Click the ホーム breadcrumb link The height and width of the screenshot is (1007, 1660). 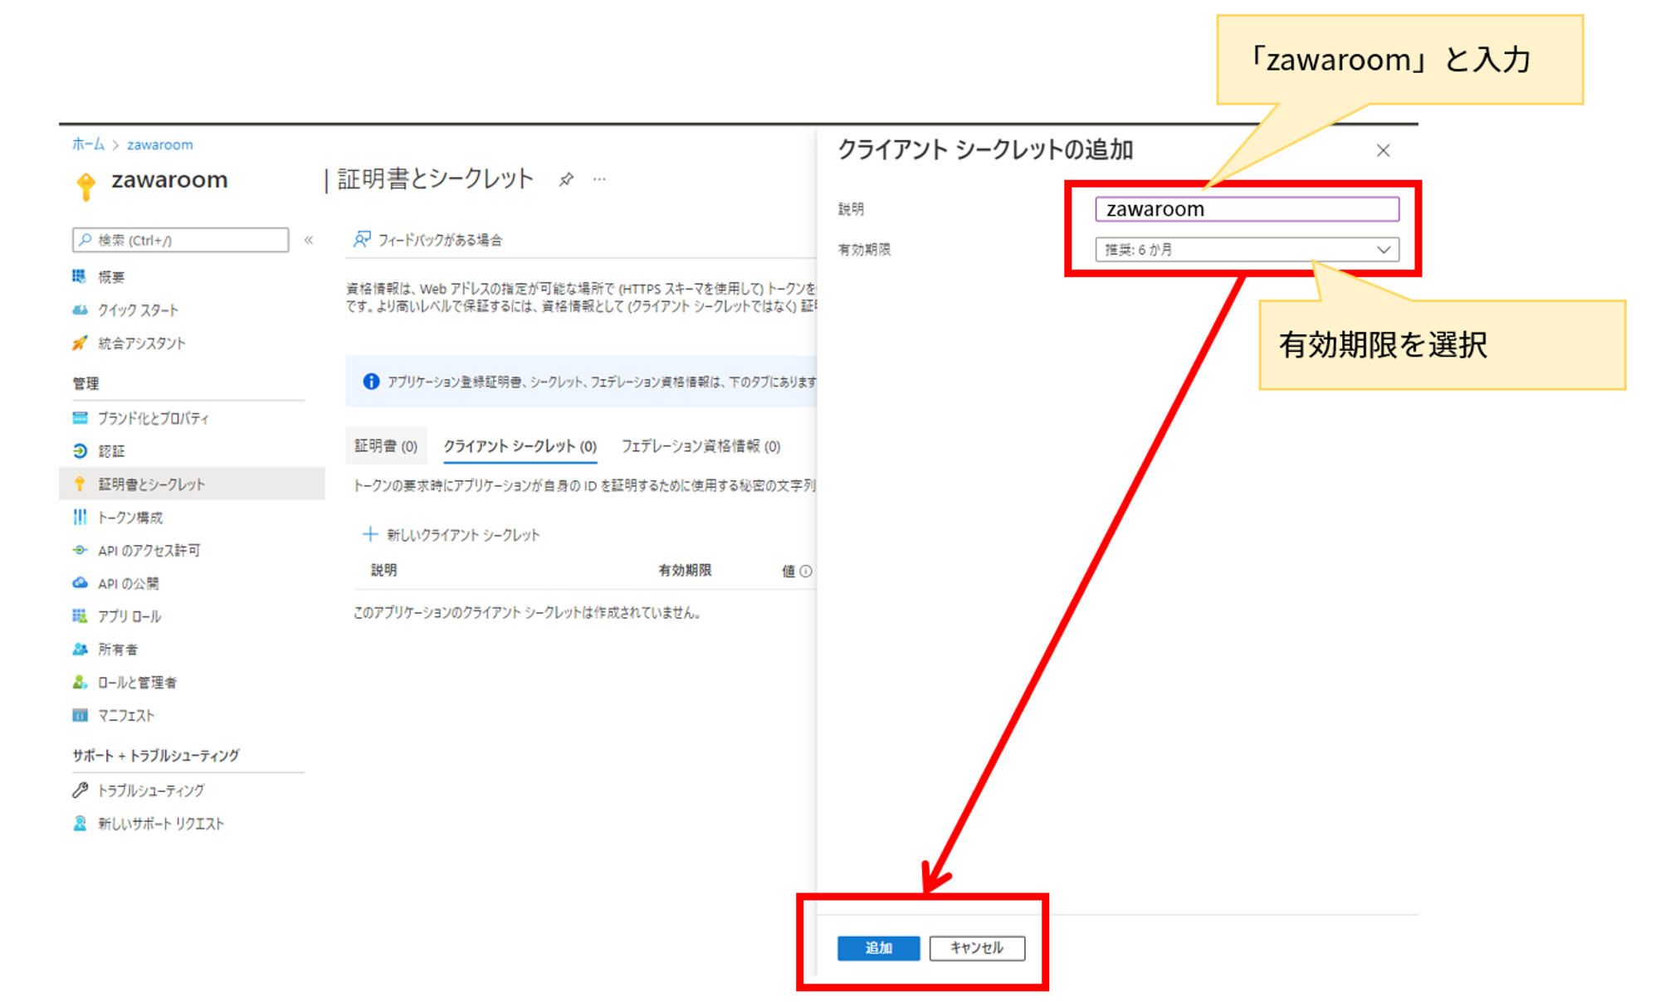tap(88, 144)
